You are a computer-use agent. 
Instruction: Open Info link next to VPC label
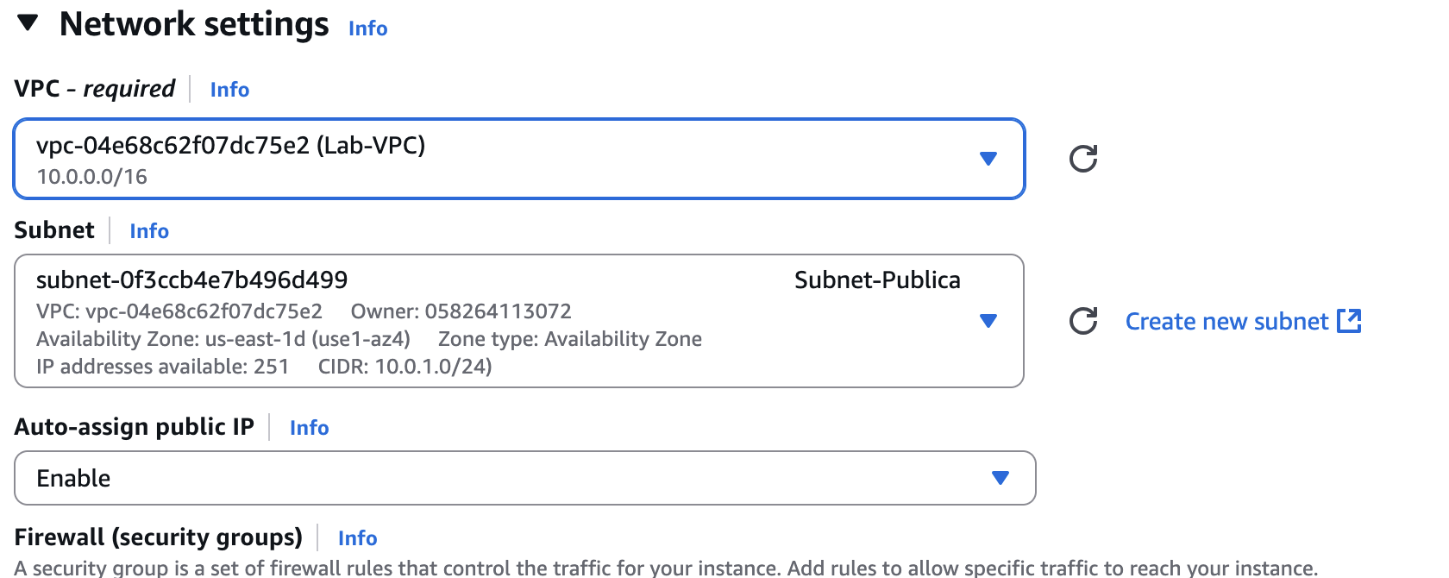click(x=229, y=90)
